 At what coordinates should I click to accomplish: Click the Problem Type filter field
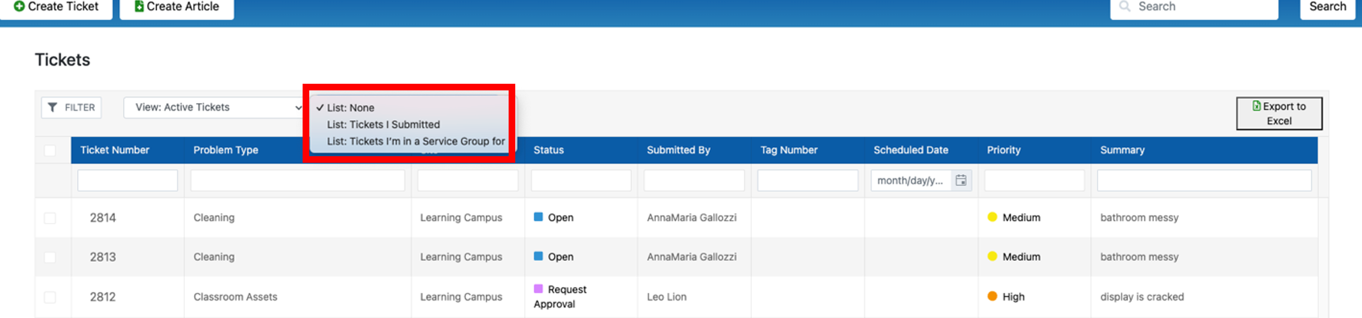point(298,180)
